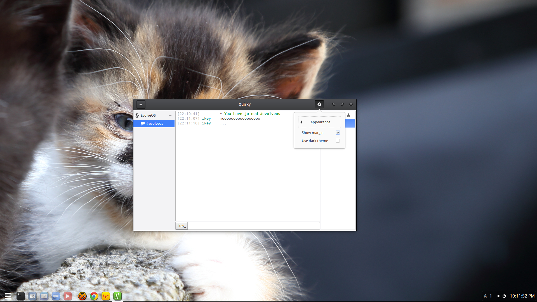
Task: Open the yellow diamonds app icon
Action: (x=106, y=296)
